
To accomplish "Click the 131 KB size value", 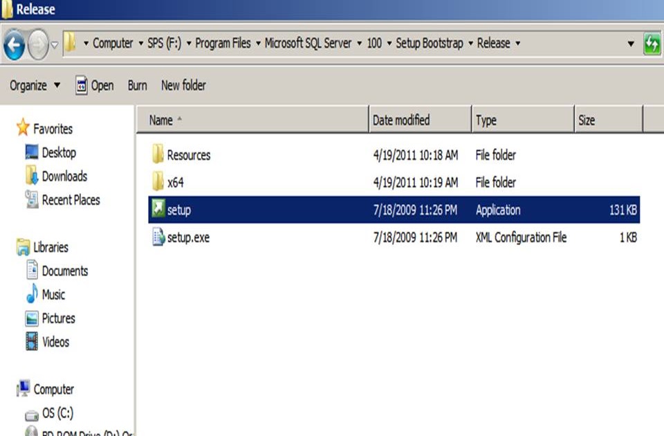I will 623,210.
